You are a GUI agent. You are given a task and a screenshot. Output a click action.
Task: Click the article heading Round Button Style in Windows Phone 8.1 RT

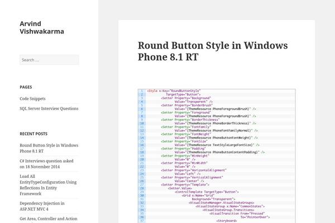(213, 51)
